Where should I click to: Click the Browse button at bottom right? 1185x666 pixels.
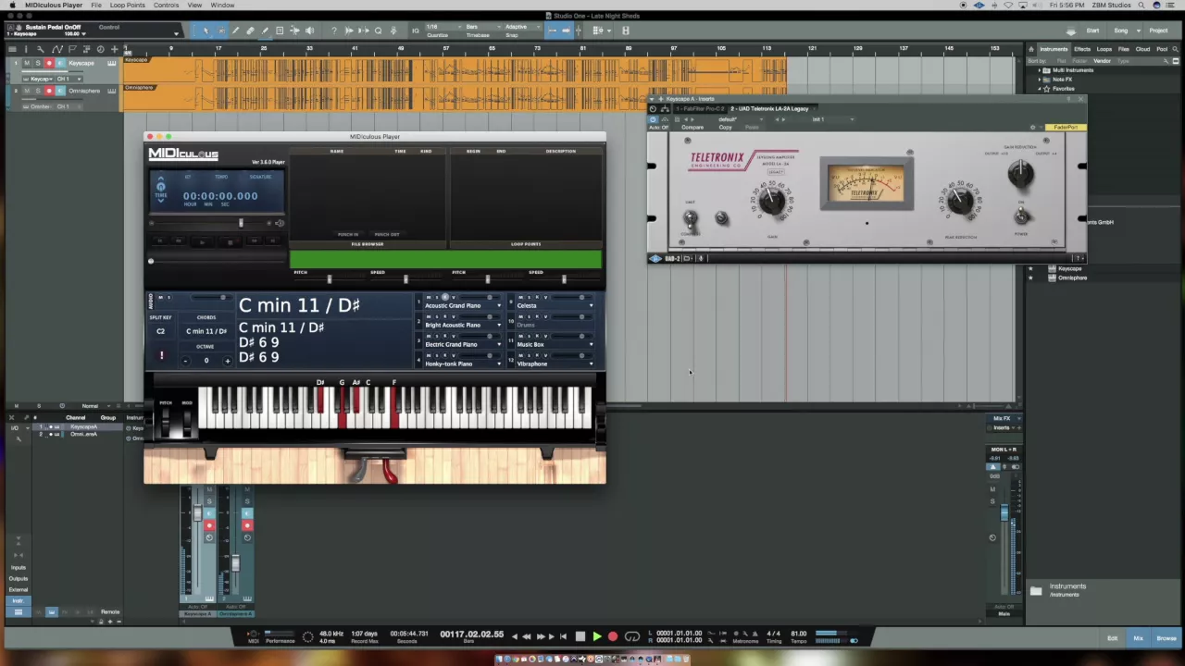[1166, 638]
